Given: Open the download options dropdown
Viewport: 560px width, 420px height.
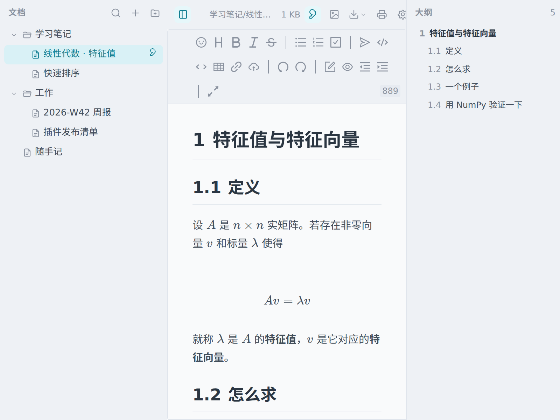Looking at the screenshot, I should coord(357,14).
